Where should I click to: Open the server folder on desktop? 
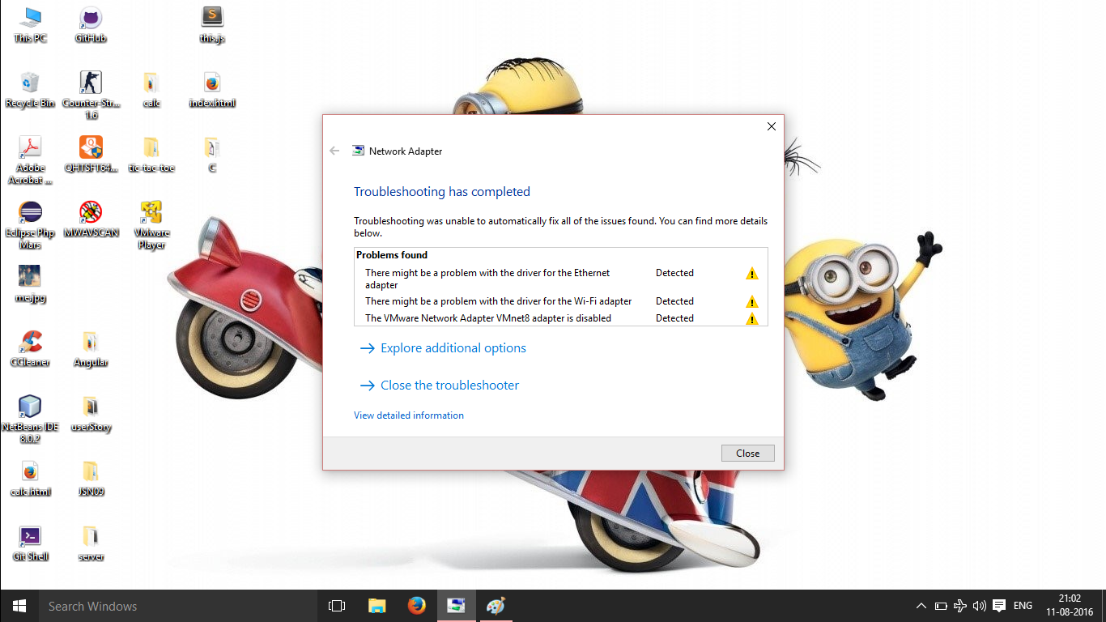tap(91, 543)
